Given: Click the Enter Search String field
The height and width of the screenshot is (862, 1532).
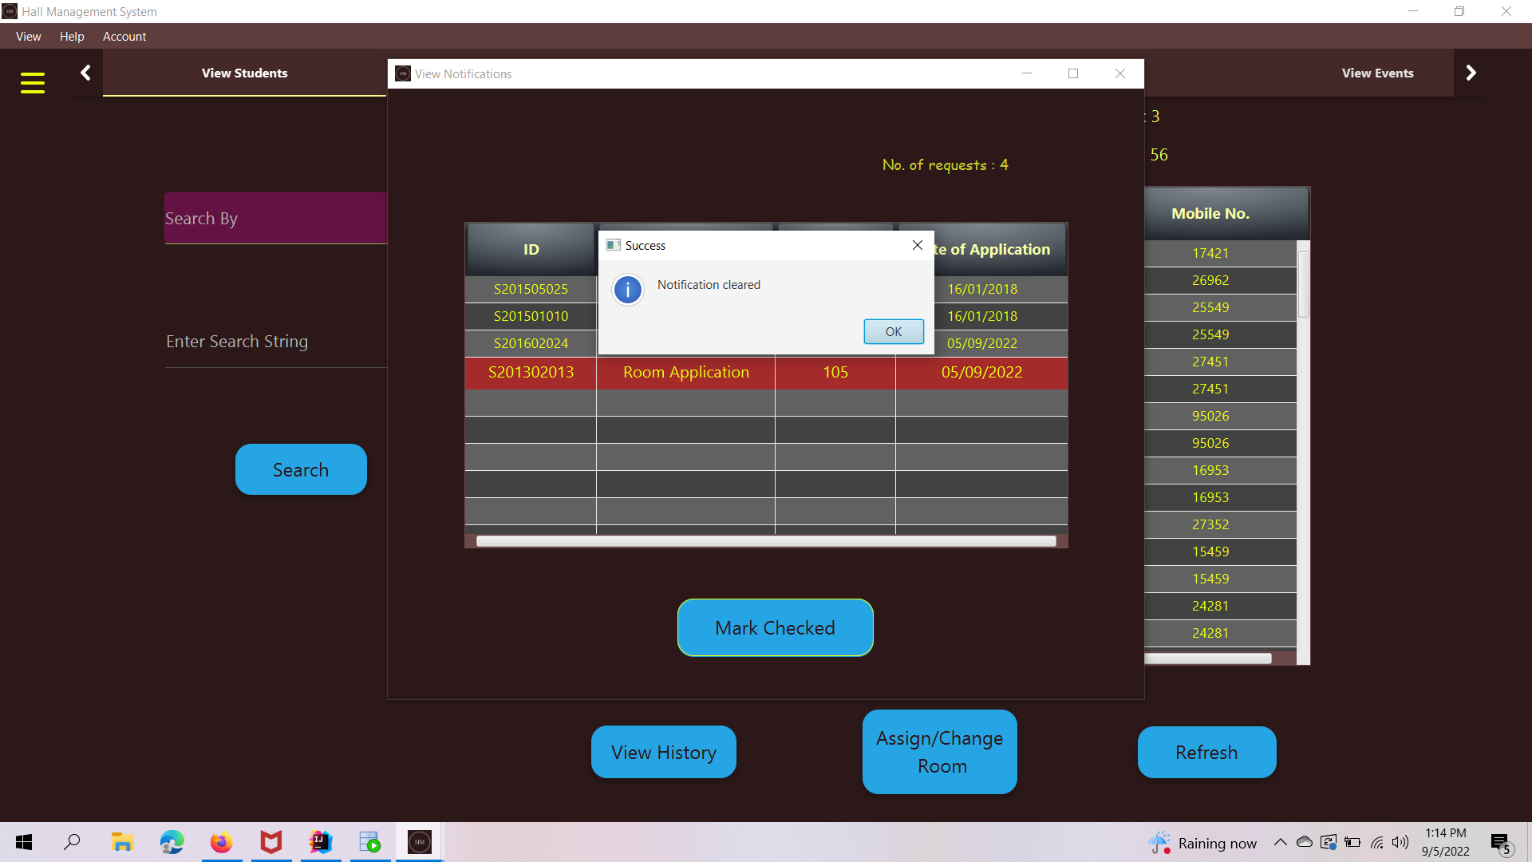Looking at the screenshot, I should 275,342.
